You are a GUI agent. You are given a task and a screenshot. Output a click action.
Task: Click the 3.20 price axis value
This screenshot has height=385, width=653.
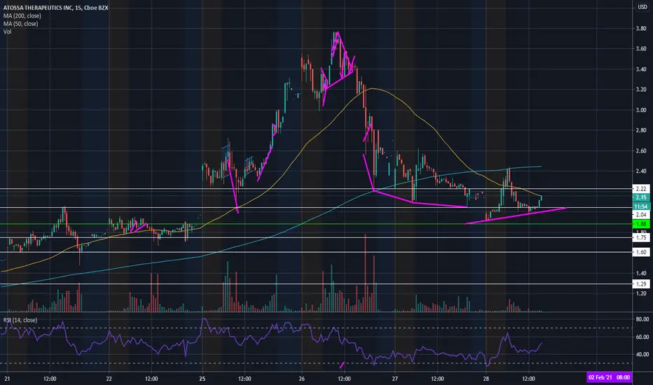click(x=641, y=90)
